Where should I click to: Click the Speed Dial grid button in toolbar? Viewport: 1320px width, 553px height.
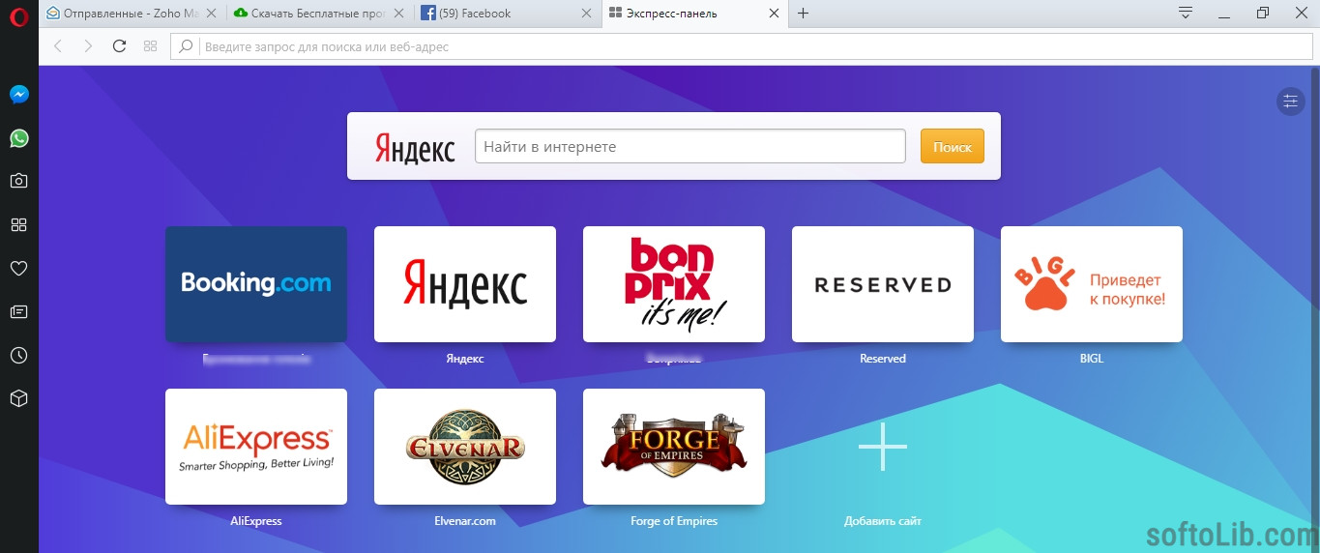(x=150, y=46)
